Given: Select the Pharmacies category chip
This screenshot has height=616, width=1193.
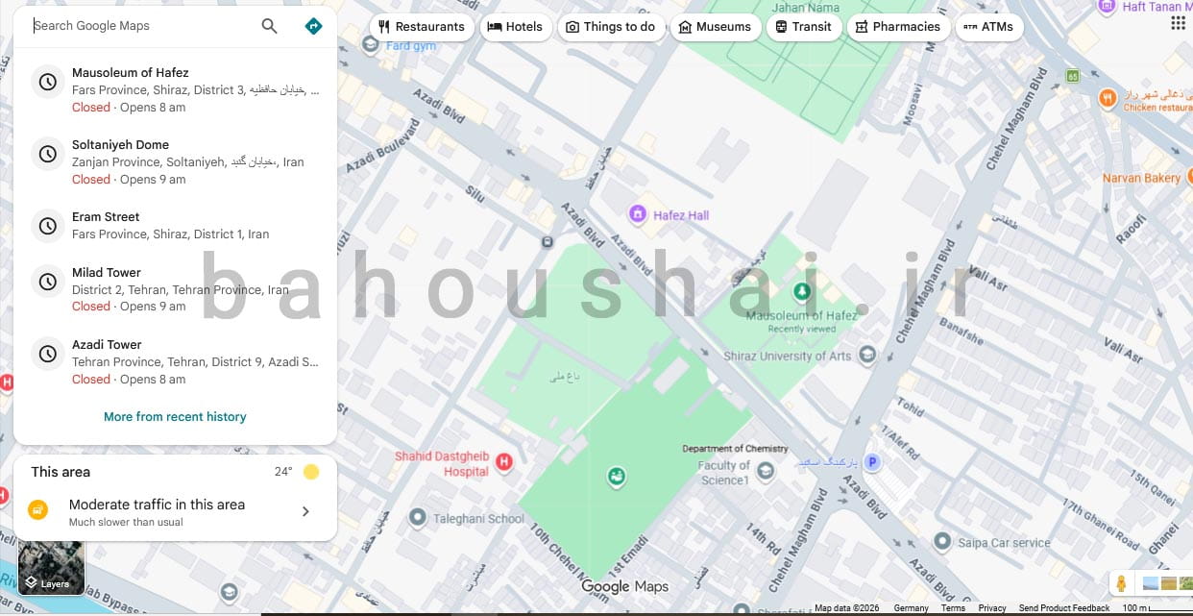Looking at the screenshot, I should pos(898,27).
